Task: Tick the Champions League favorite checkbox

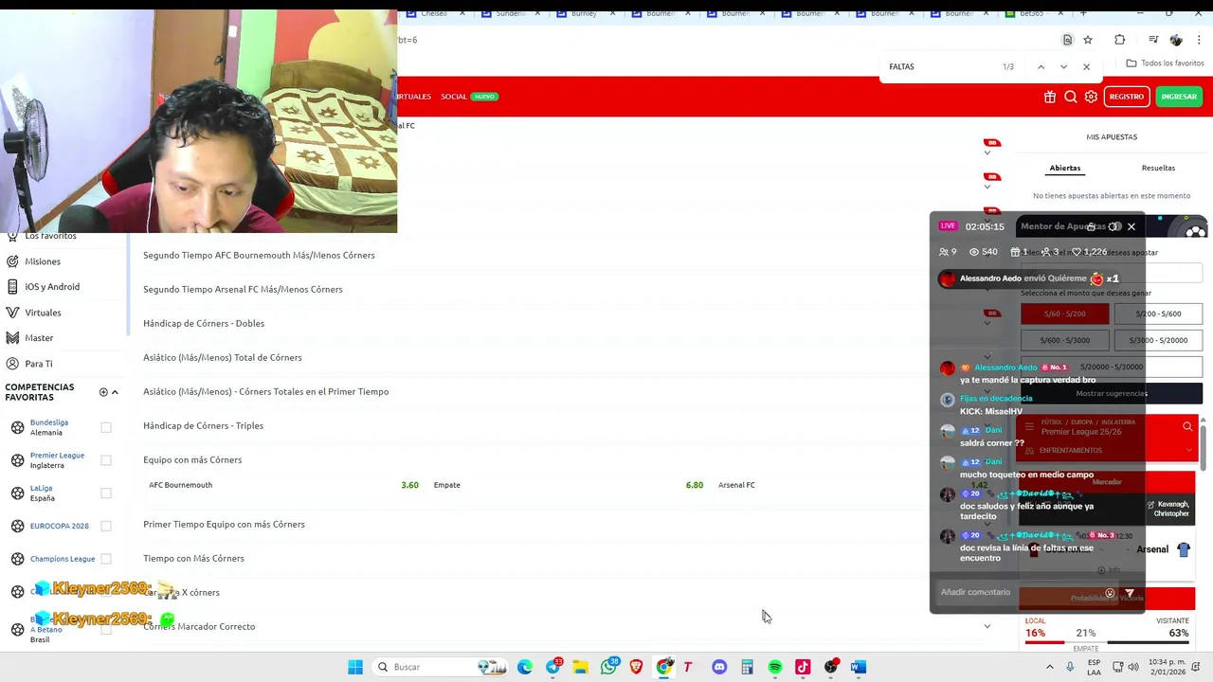Action: click(106, 559)
